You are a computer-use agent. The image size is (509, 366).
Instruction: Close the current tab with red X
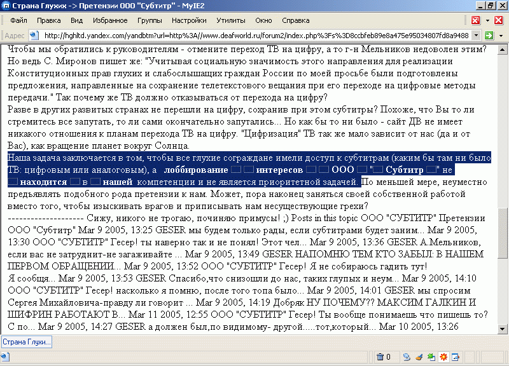[x=499, y=20]
